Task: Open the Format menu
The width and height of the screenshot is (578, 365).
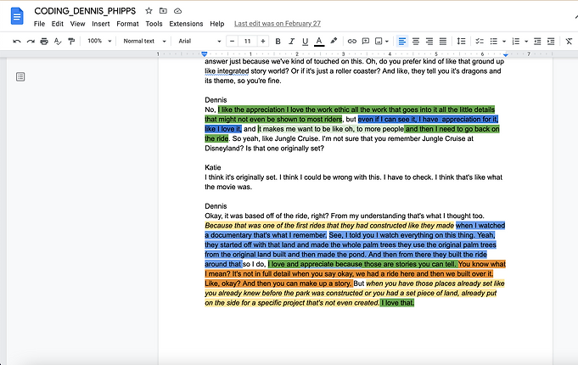Action: point(127,24)
